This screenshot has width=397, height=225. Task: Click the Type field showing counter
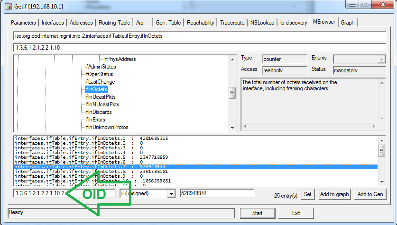285,59
